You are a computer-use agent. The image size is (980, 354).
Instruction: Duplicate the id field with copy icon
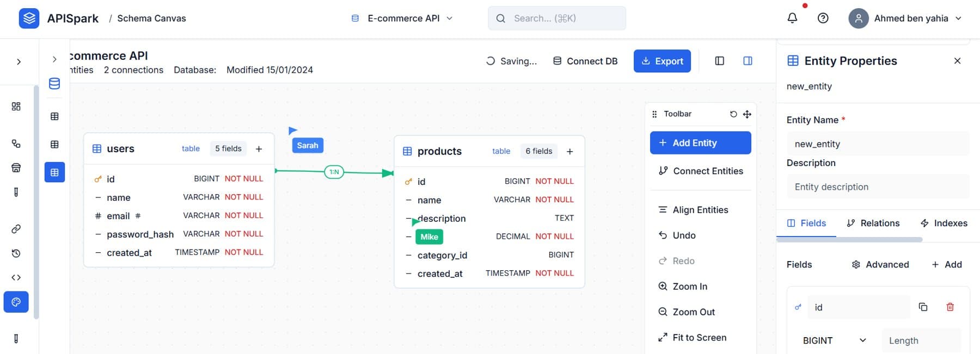tap(923, 307)
